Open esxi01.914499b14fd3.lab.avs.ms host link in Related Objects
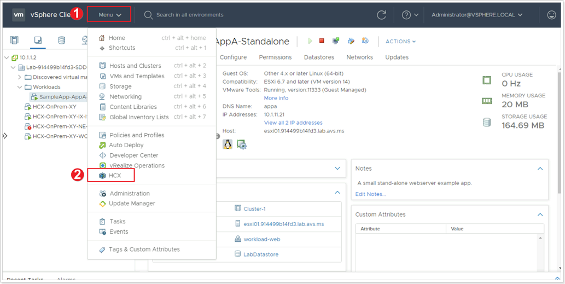Image resolution: width=565 pixels, height=284 pixels. point(284,224)
